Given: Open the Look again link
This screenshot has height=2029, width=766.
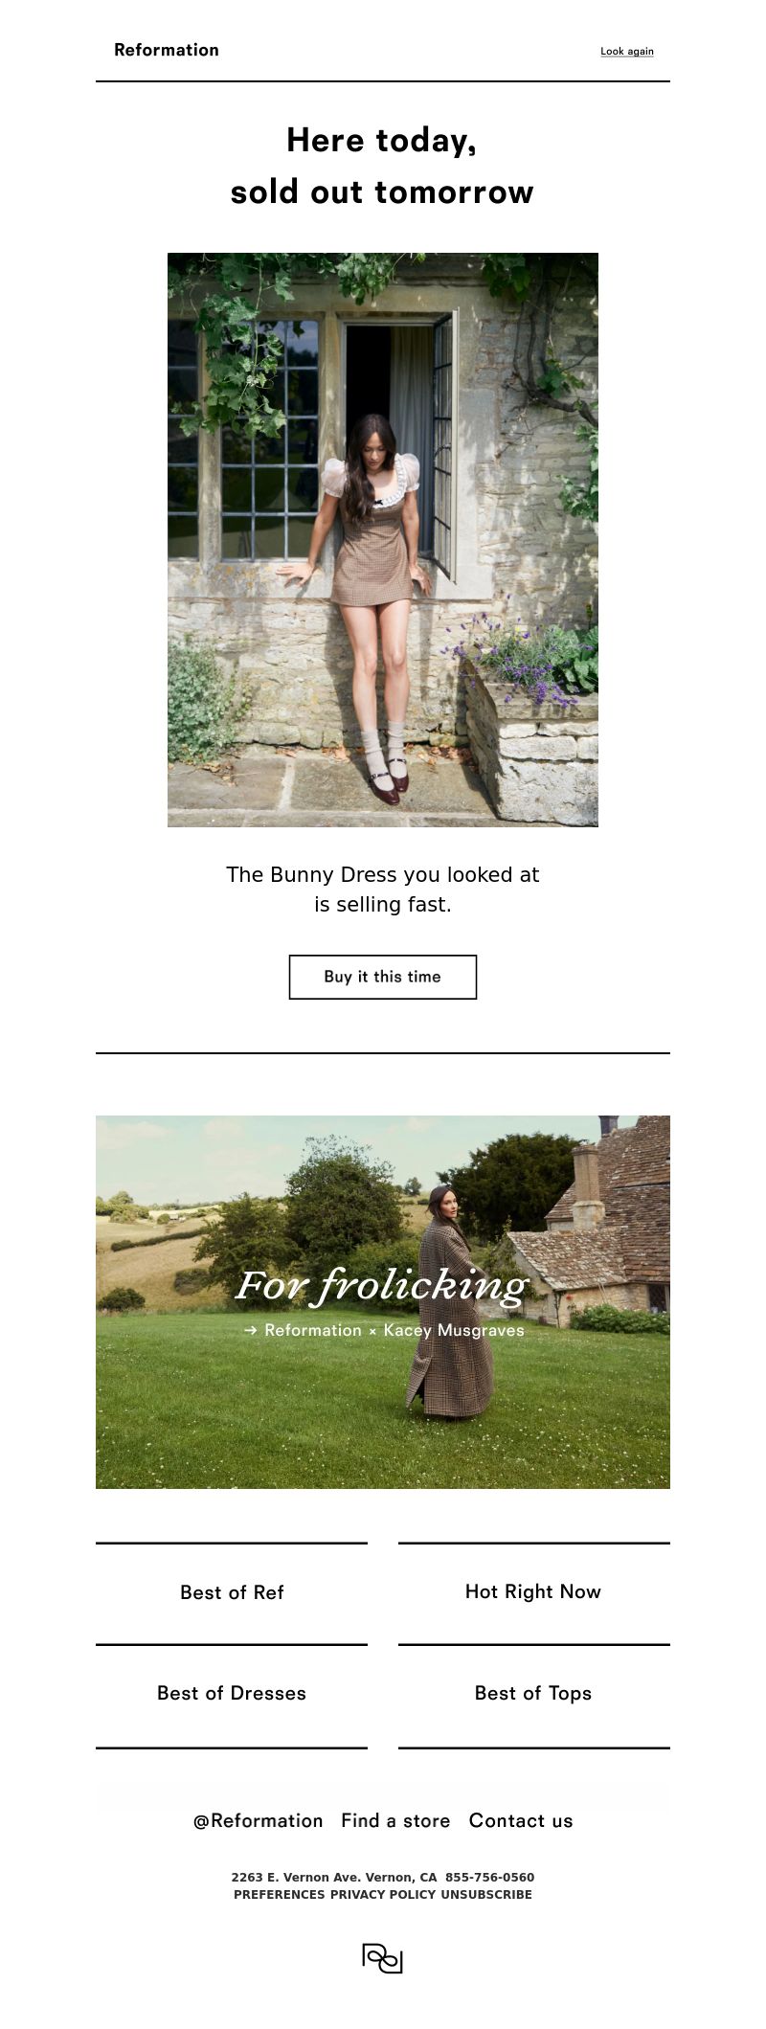Looking at the screenshot, I should tap(627, 52).
